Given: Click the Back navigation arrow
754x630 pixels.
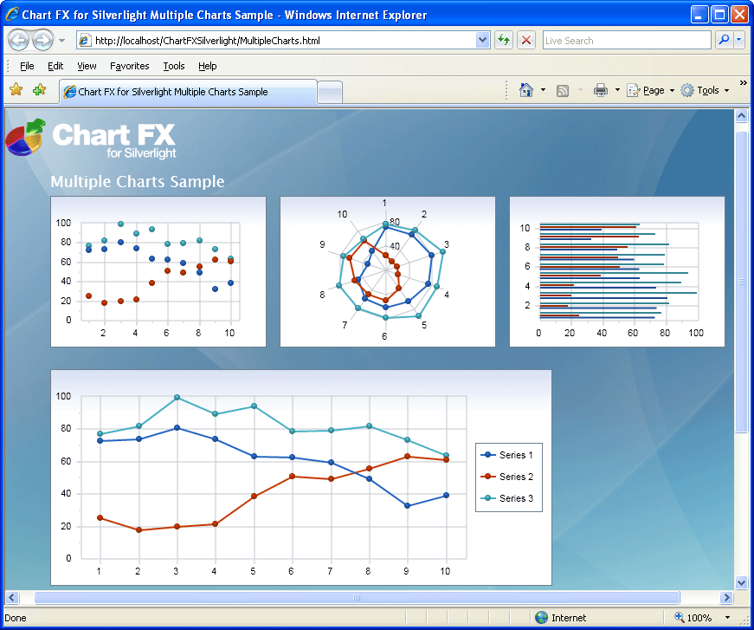Looking at the screenshot, I should [18, 40].
